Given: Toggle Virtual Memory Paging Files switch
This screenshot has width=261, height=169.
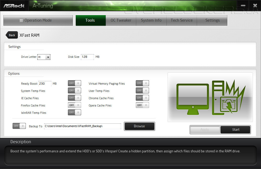Looking at the screenshot, I should coord(142,83).
